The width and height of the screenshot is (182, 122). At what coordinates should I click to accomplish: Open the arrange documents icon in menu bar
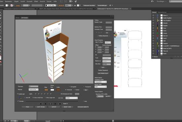click(70, 1)
